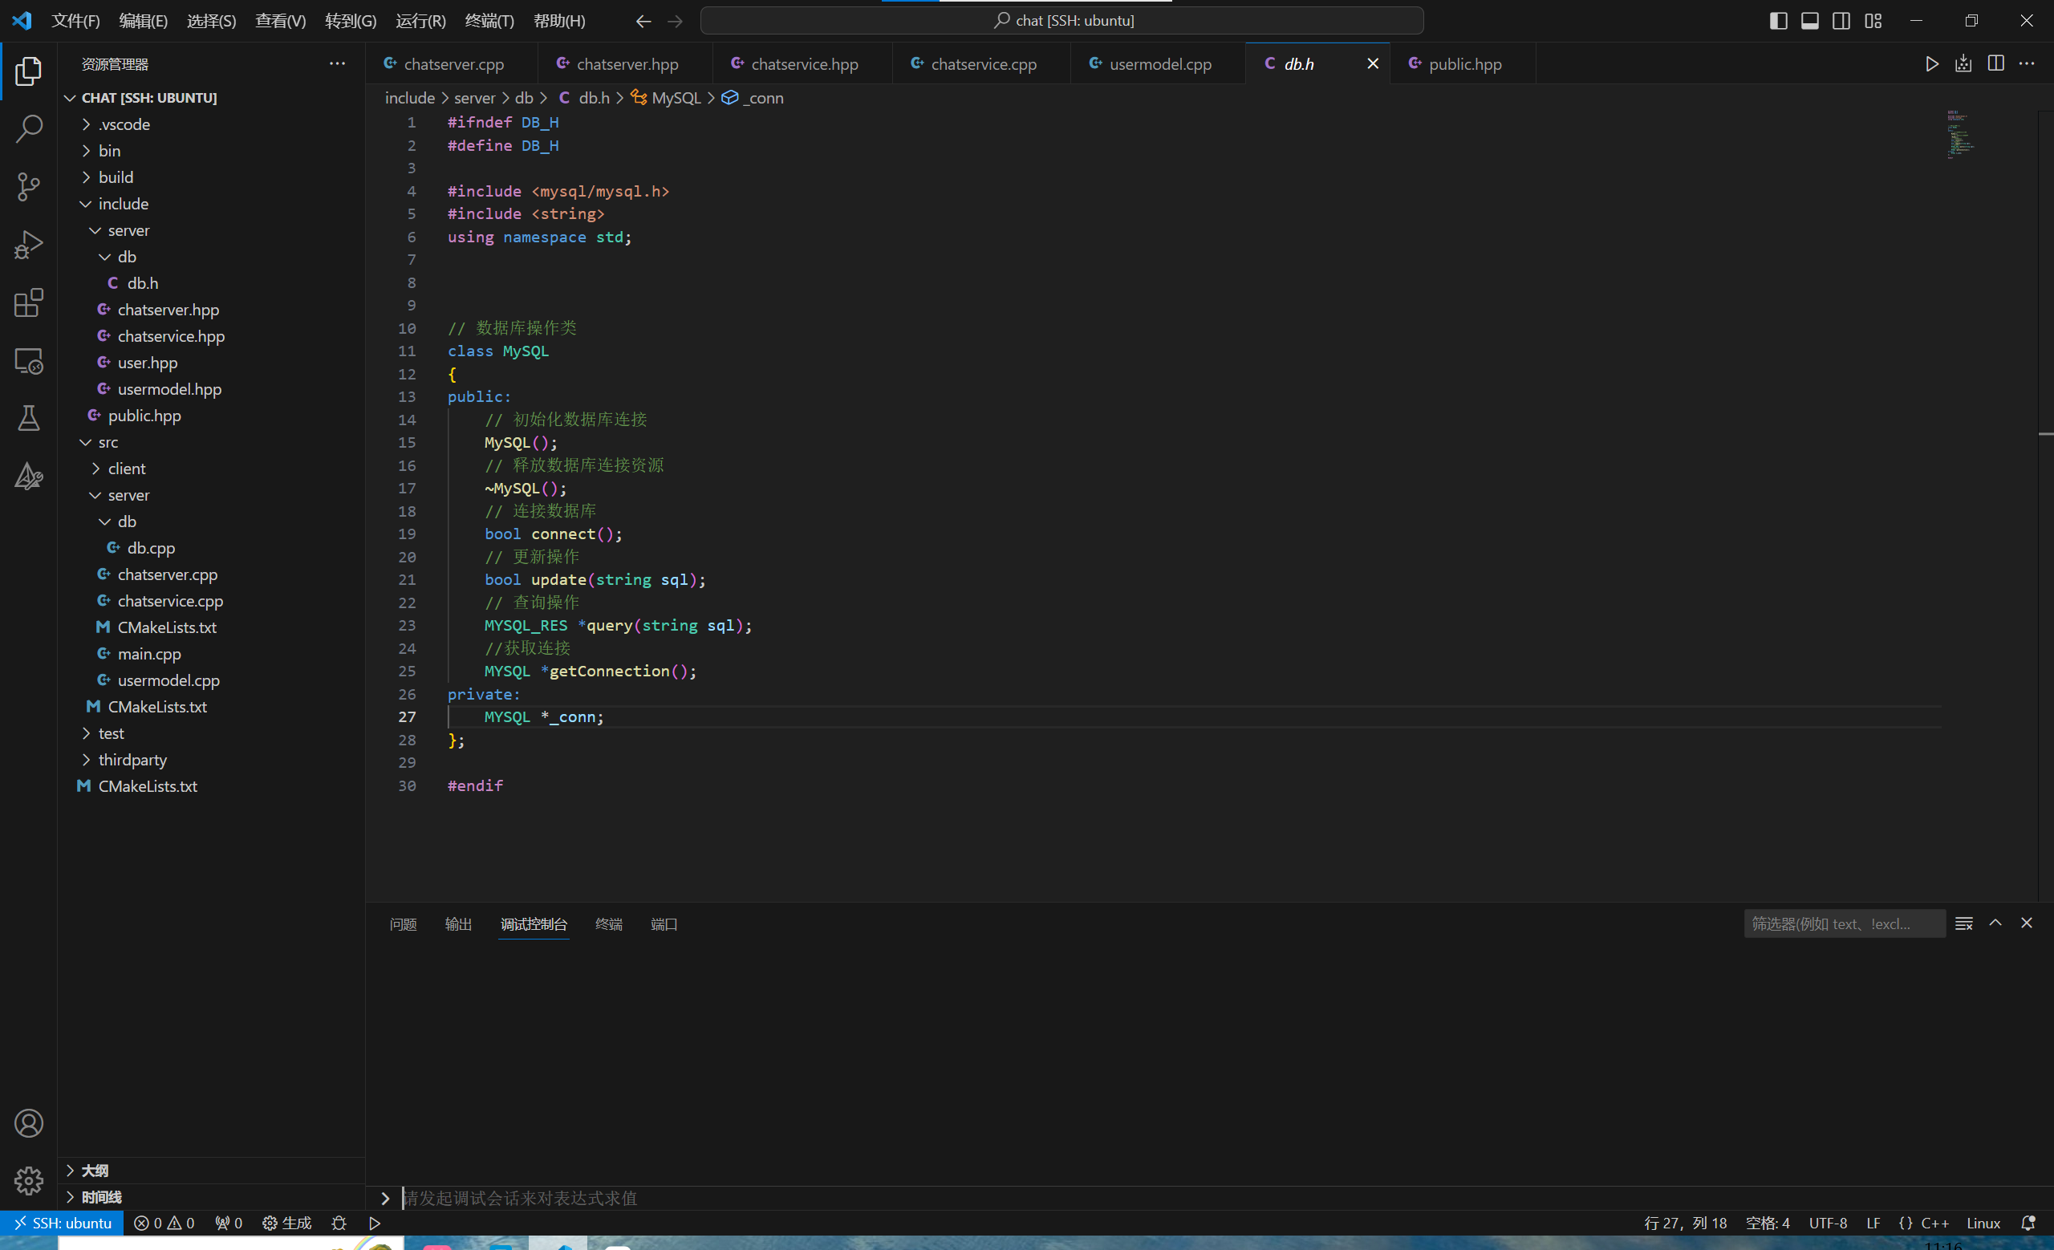Switch to the chatserver.cpp tab
This screenshot has height=1250, width=2054.
tap(451, 64)
